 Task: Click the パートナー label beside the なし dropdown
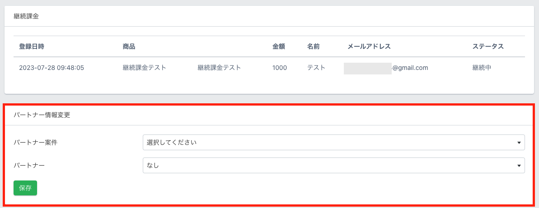(x=29, y=166)
